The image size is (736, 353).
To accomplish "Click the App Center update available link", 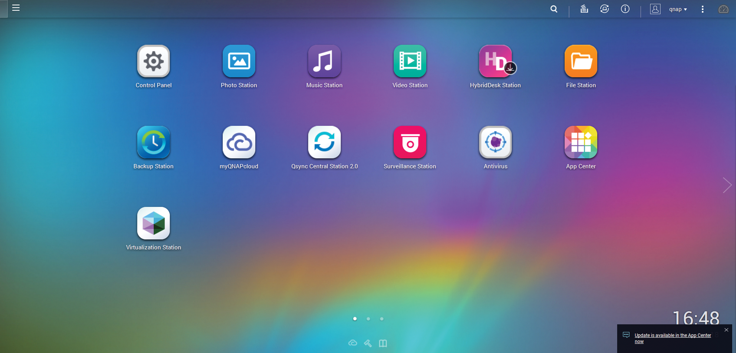I will pos(672,335).
